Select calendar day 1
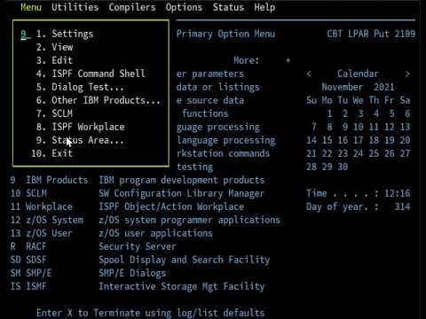426x319 pixels. (329, 113)
